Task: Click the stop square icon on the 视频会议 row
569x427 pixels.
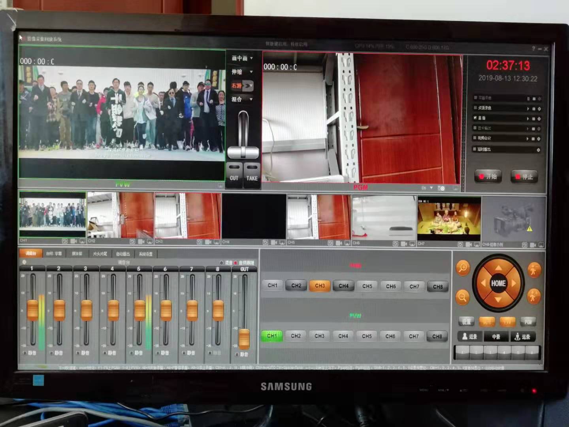Action: click(x=533, y=139)
